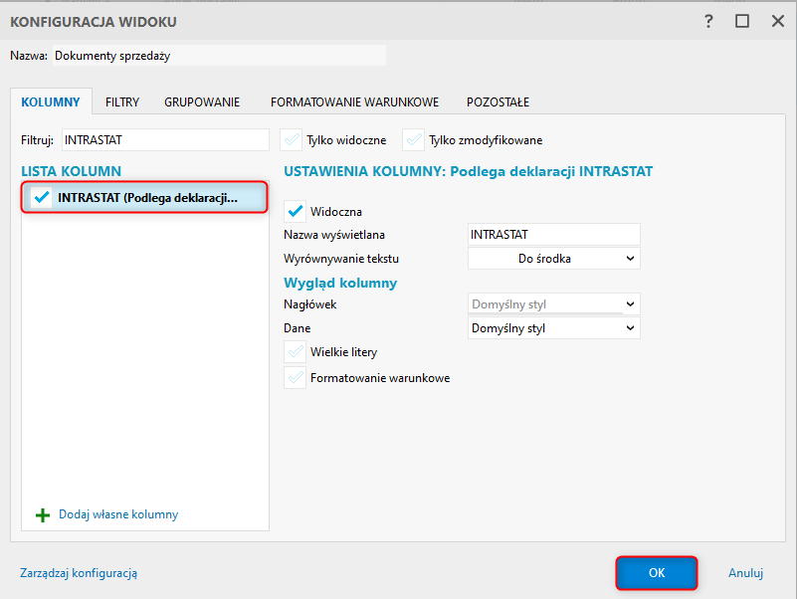
Task: Confirm with the OK button
Action: [657, 572]
